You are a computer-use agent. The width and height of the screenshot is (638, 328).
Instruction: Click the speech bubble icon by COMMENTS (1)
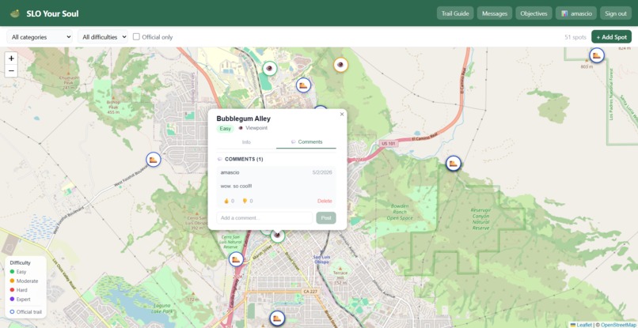click(220, 159)
